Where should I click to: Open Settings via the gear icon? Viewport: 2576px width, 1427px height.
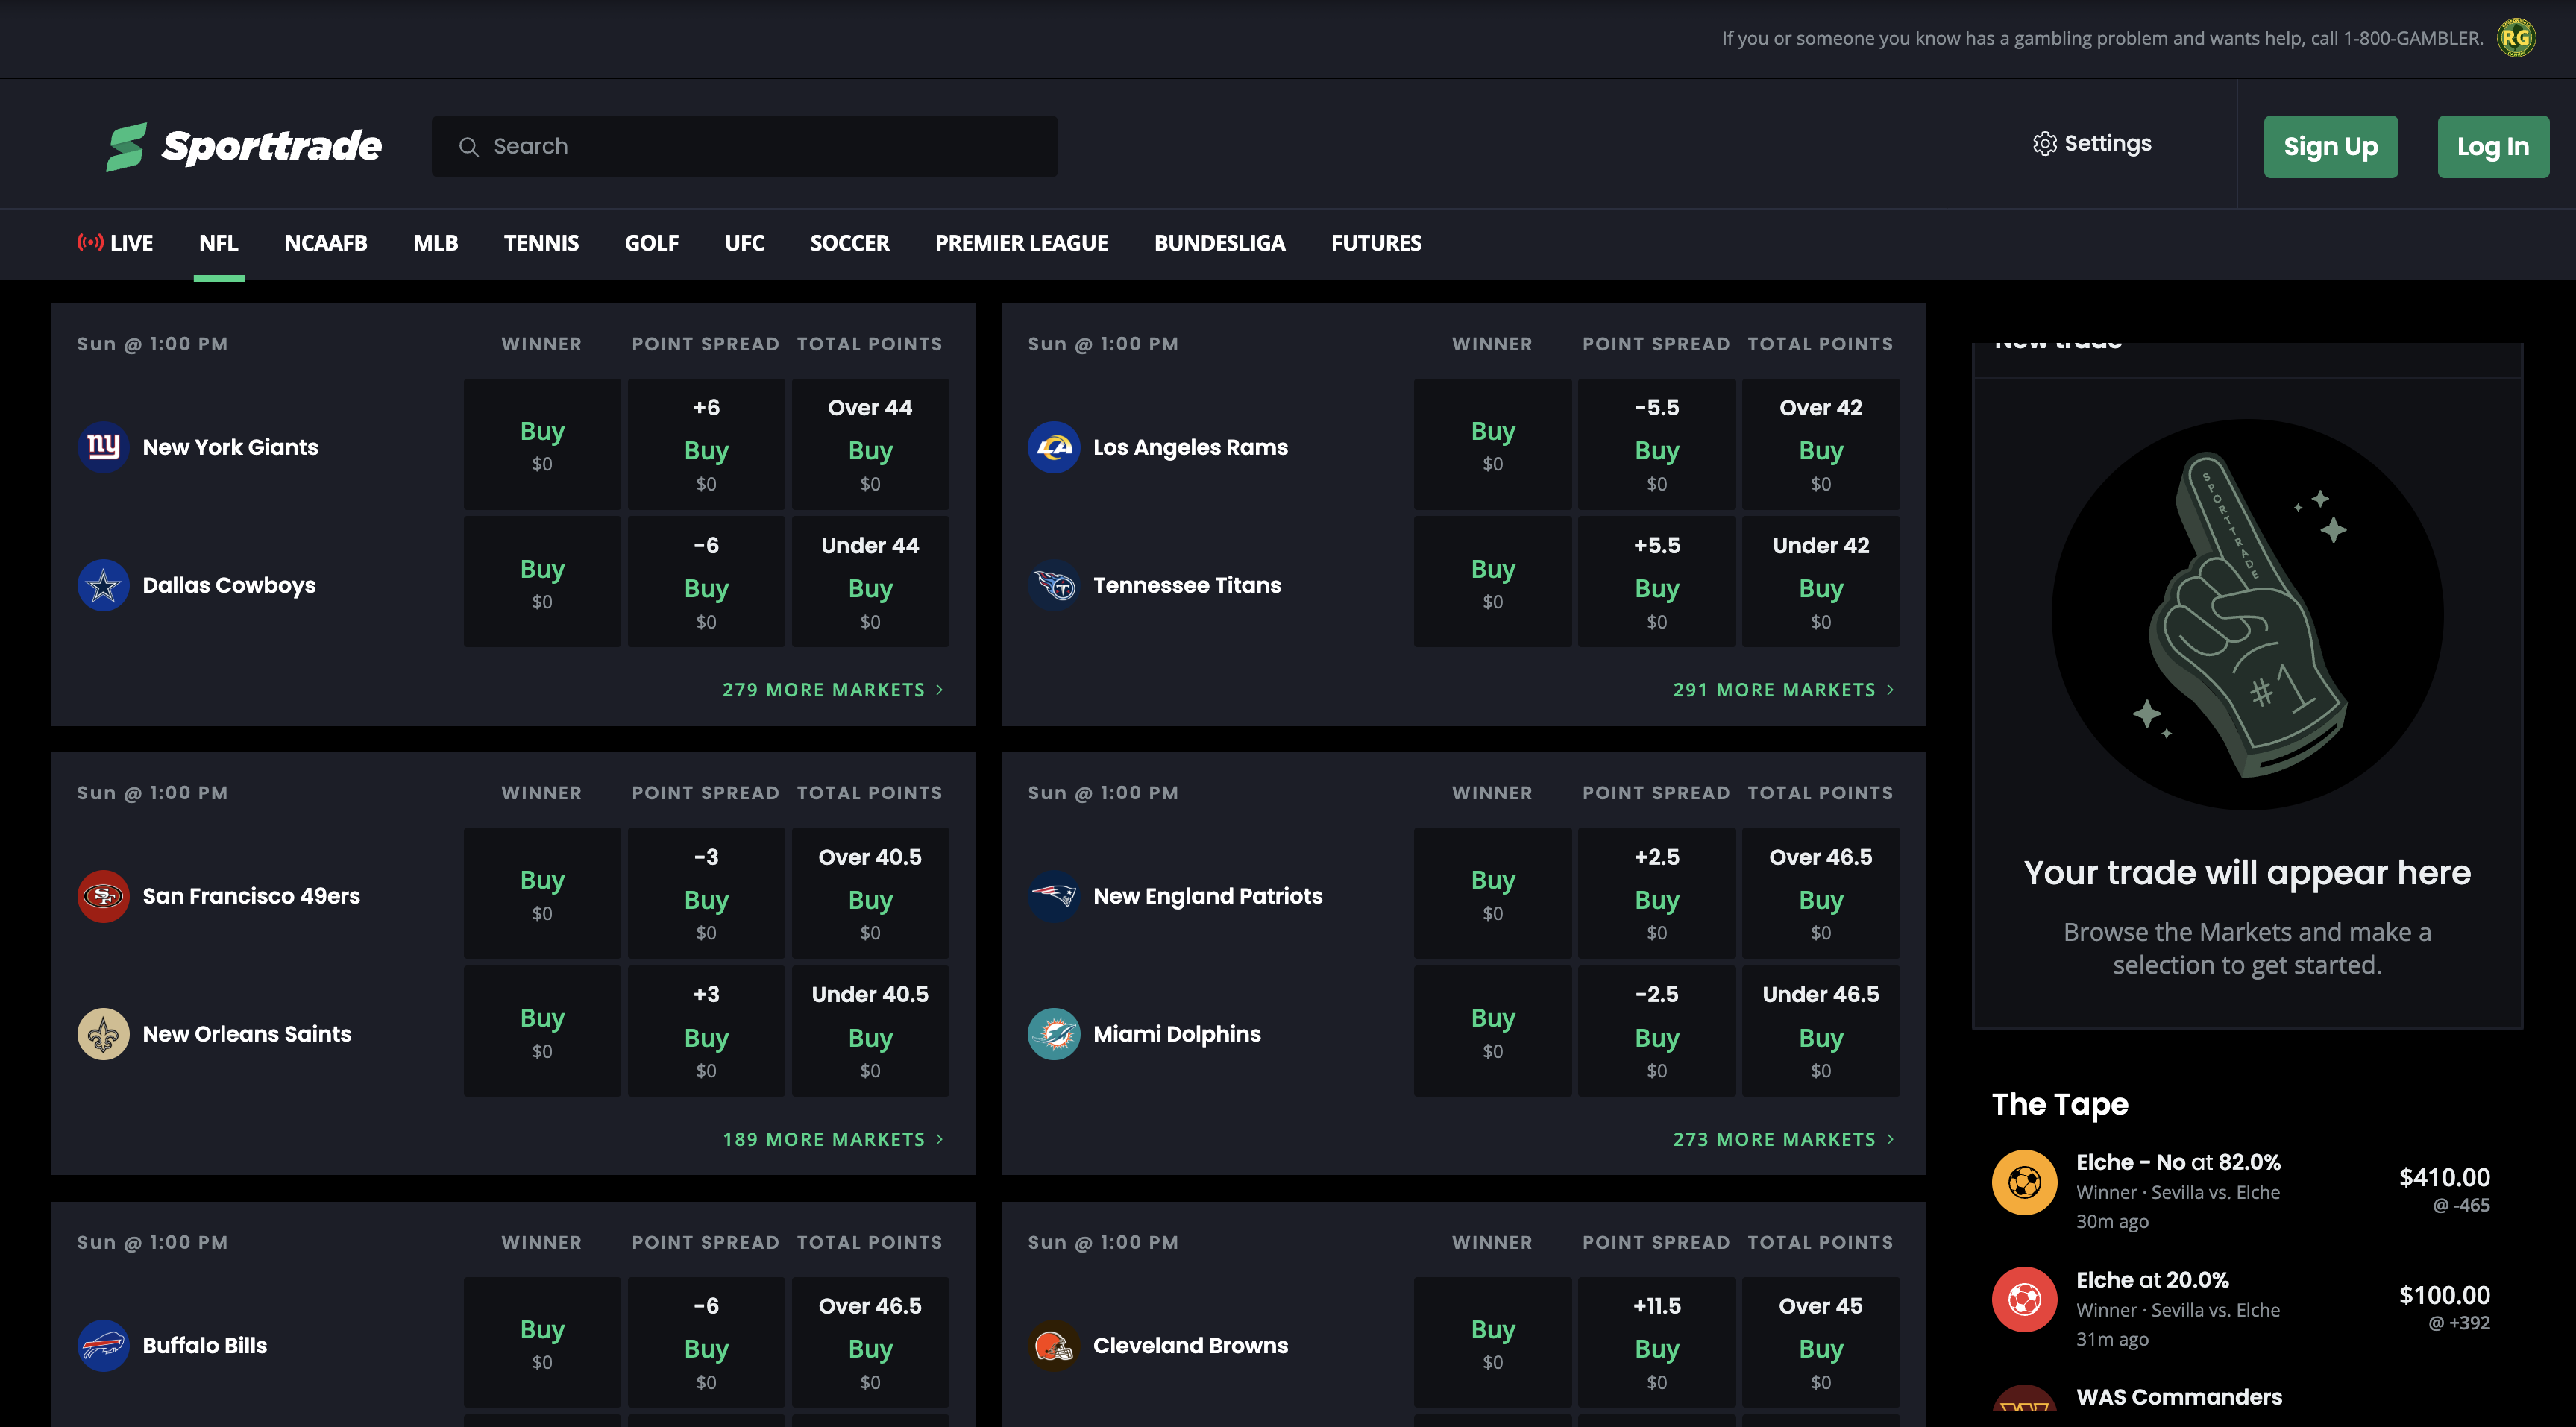2044,144
